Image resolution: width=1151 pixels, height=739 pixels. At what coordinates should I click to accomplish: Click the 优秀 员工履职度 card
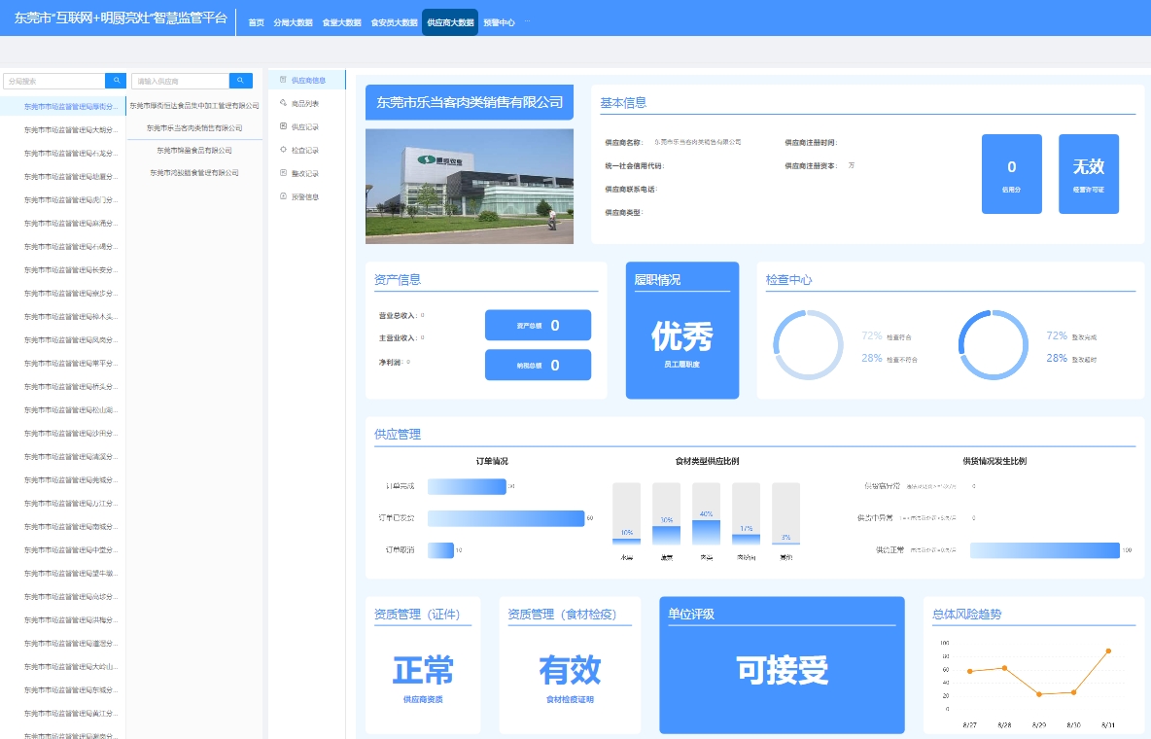[681, 331]
